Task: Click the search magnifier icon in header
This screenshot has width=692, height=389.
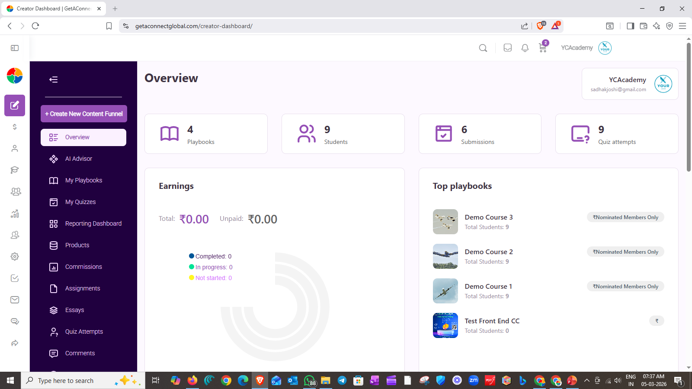Action: [x=483, y=48]
